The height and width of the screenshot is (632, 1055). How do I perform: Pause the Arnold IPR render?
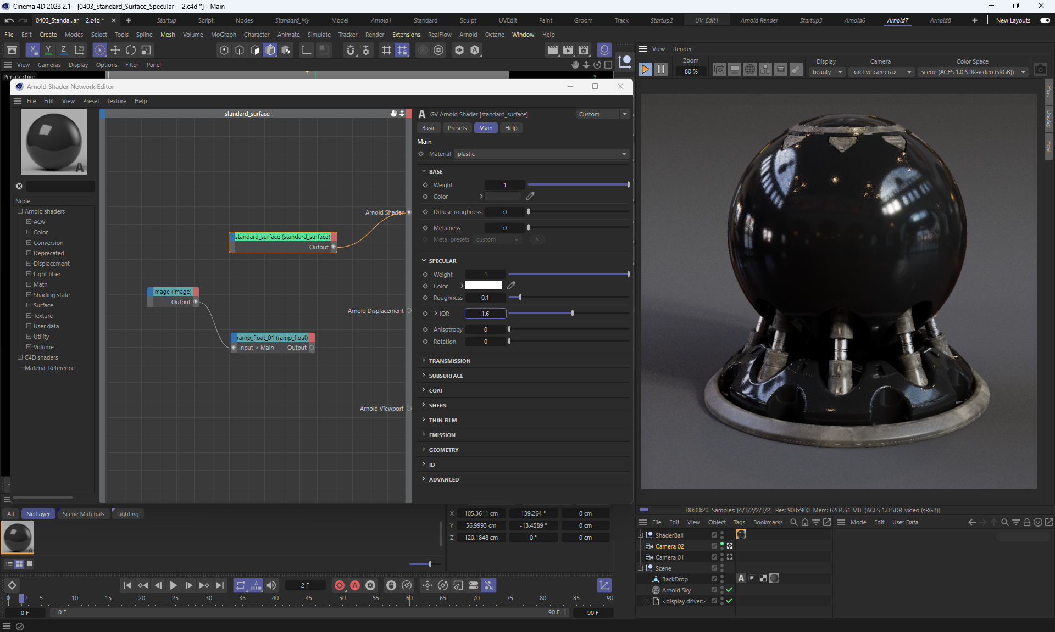[661, 70]
